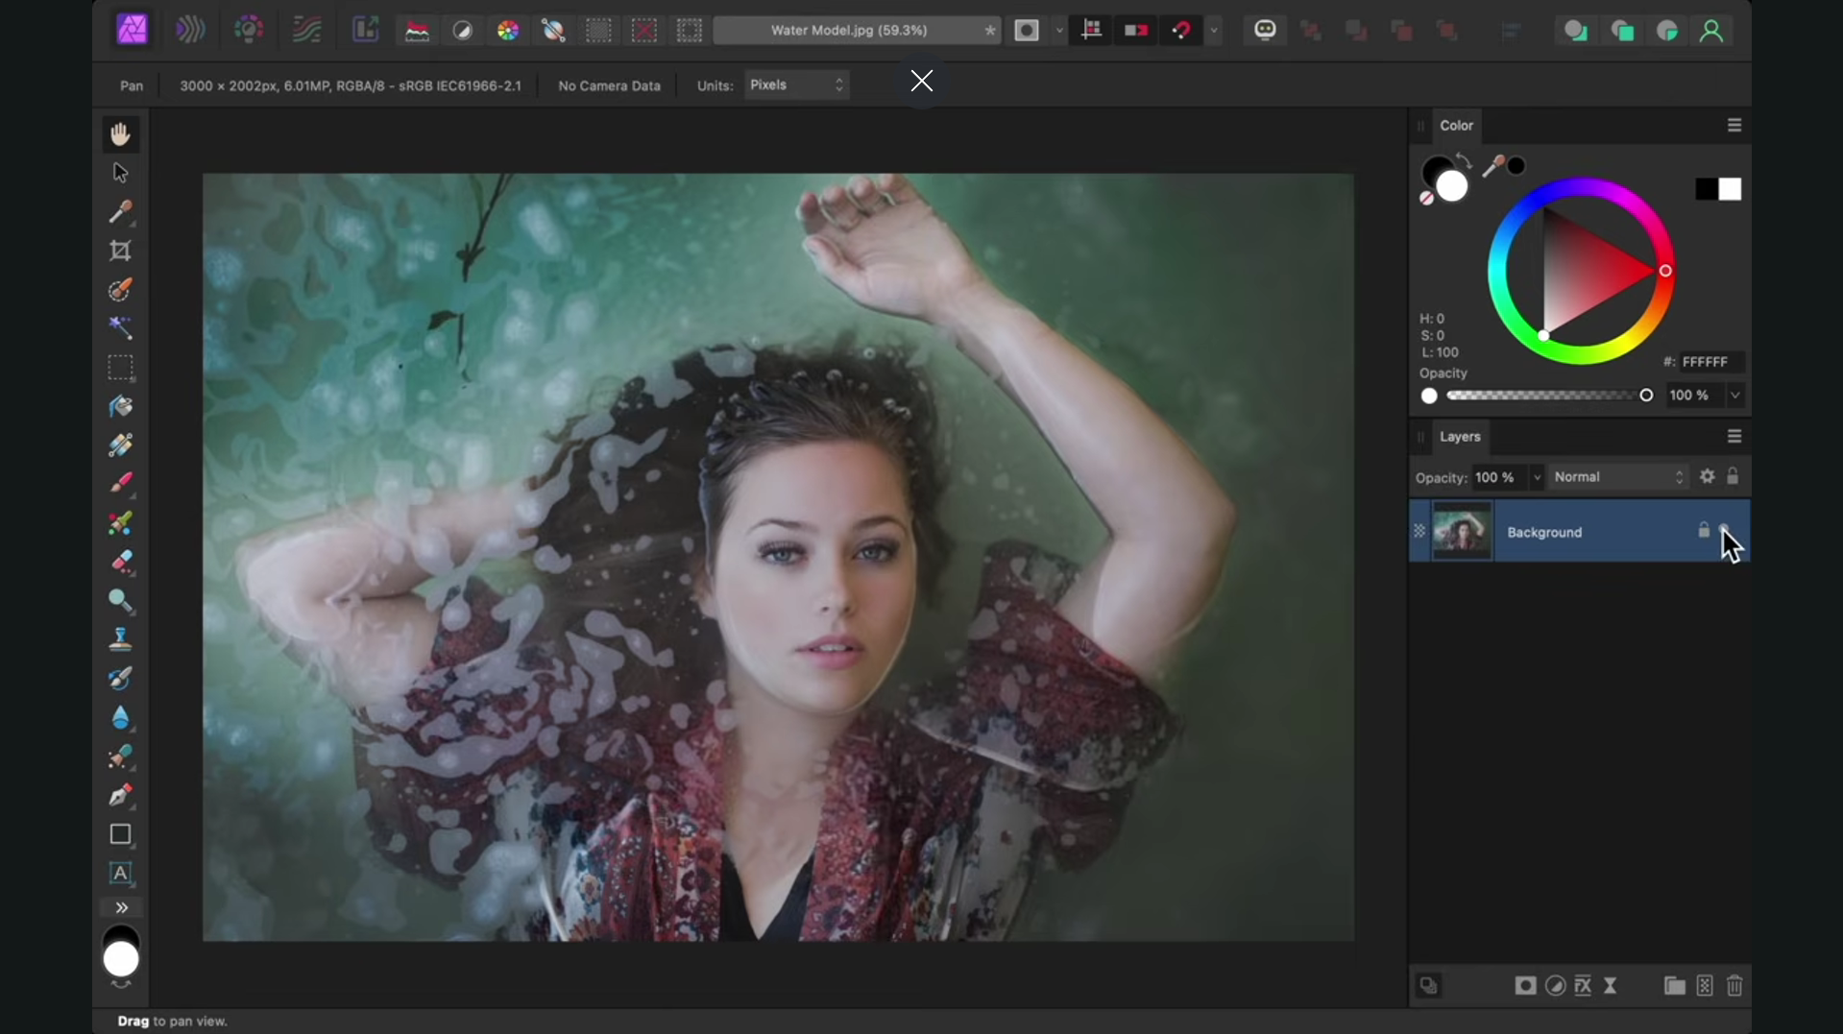Select the Rectangle shape tool

point(120,834)
